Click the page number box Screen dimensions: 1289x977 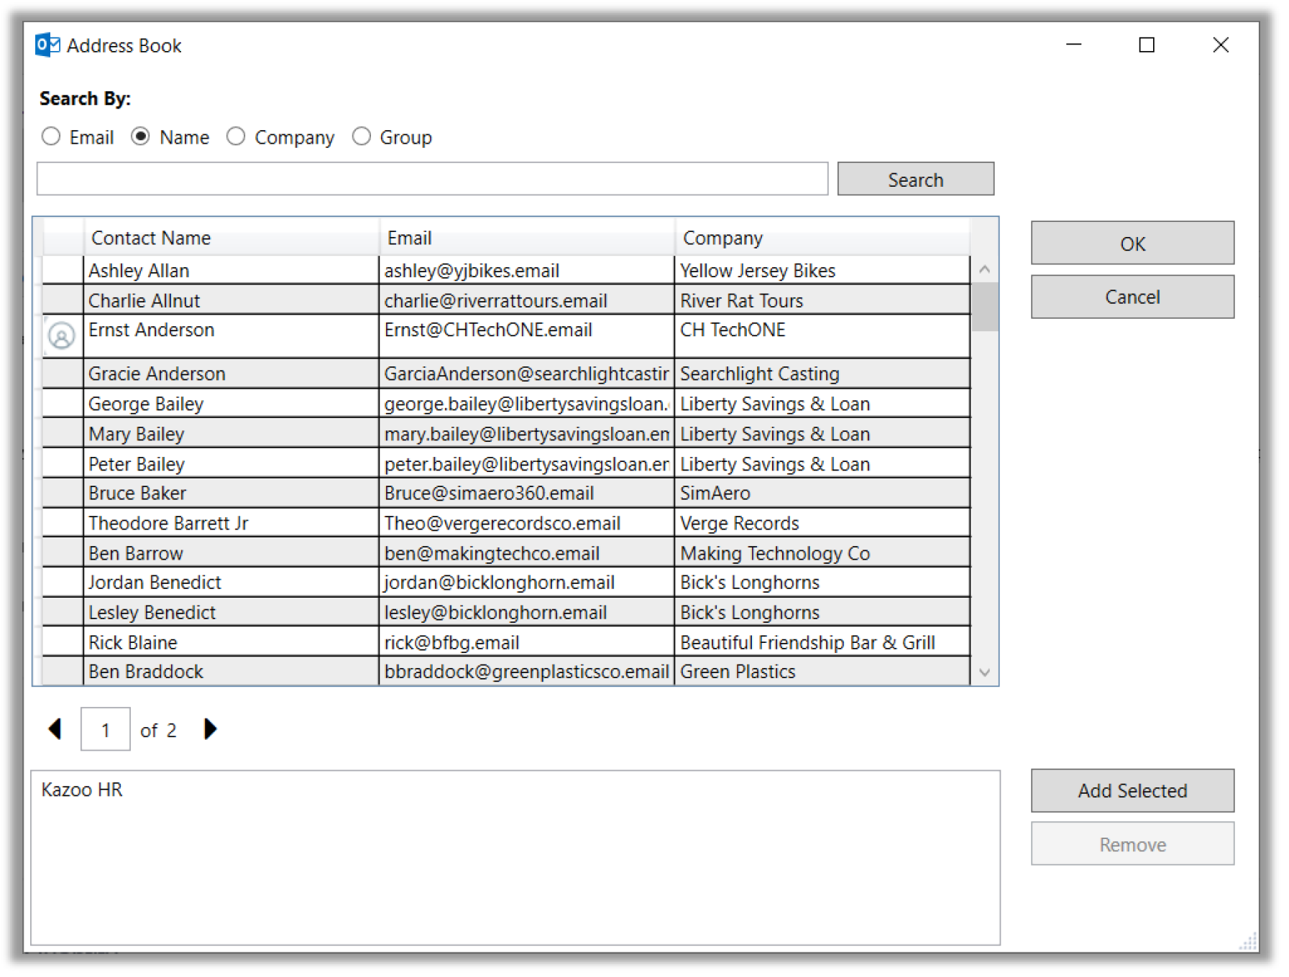point(105,729)
